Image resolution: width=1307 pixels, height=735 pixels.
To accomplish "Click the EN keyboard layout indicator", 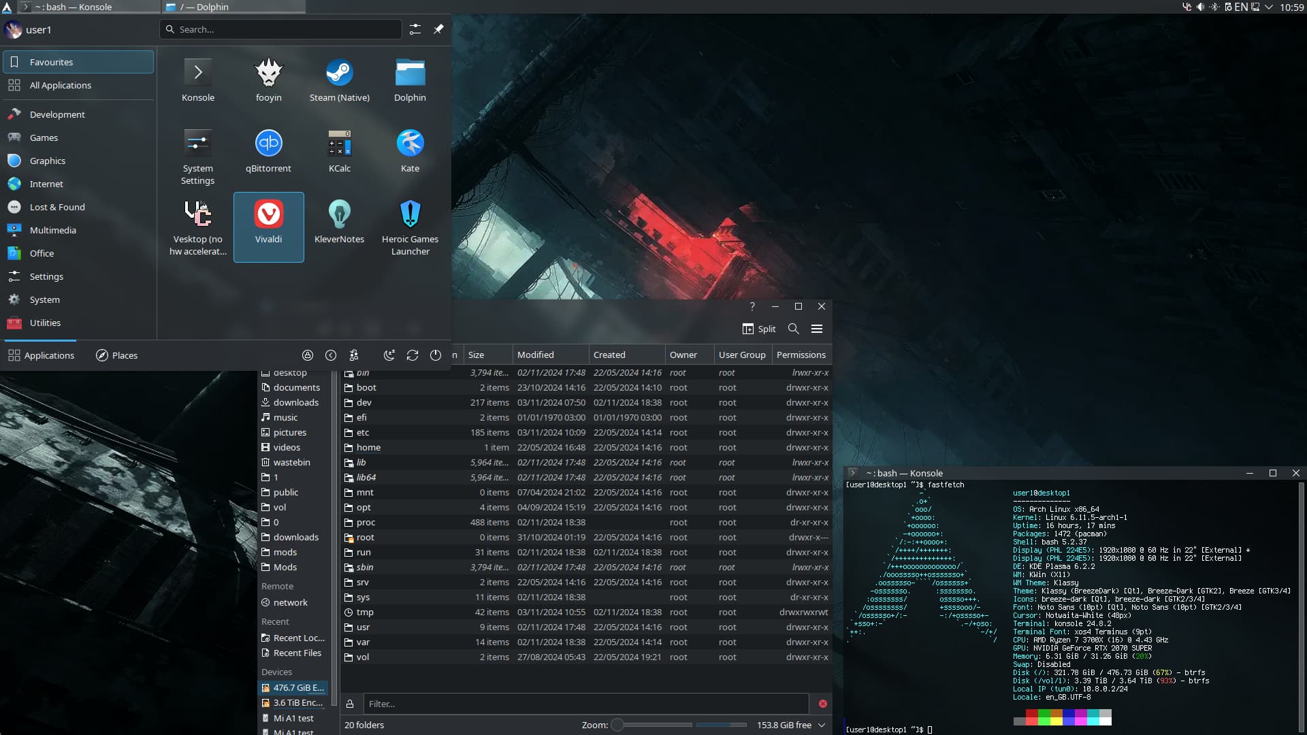I will click(x=1241, y=7).
